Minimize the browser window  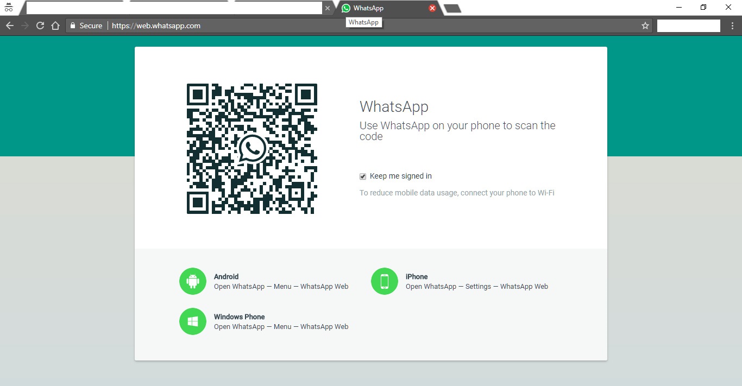click(x=679, y=8)
